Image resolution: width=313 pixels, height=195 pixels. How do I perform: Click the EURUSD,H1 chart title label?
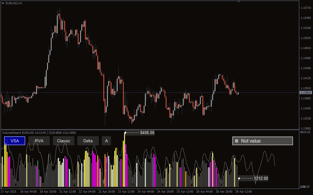pyautogui.click(x=14, y=3)
